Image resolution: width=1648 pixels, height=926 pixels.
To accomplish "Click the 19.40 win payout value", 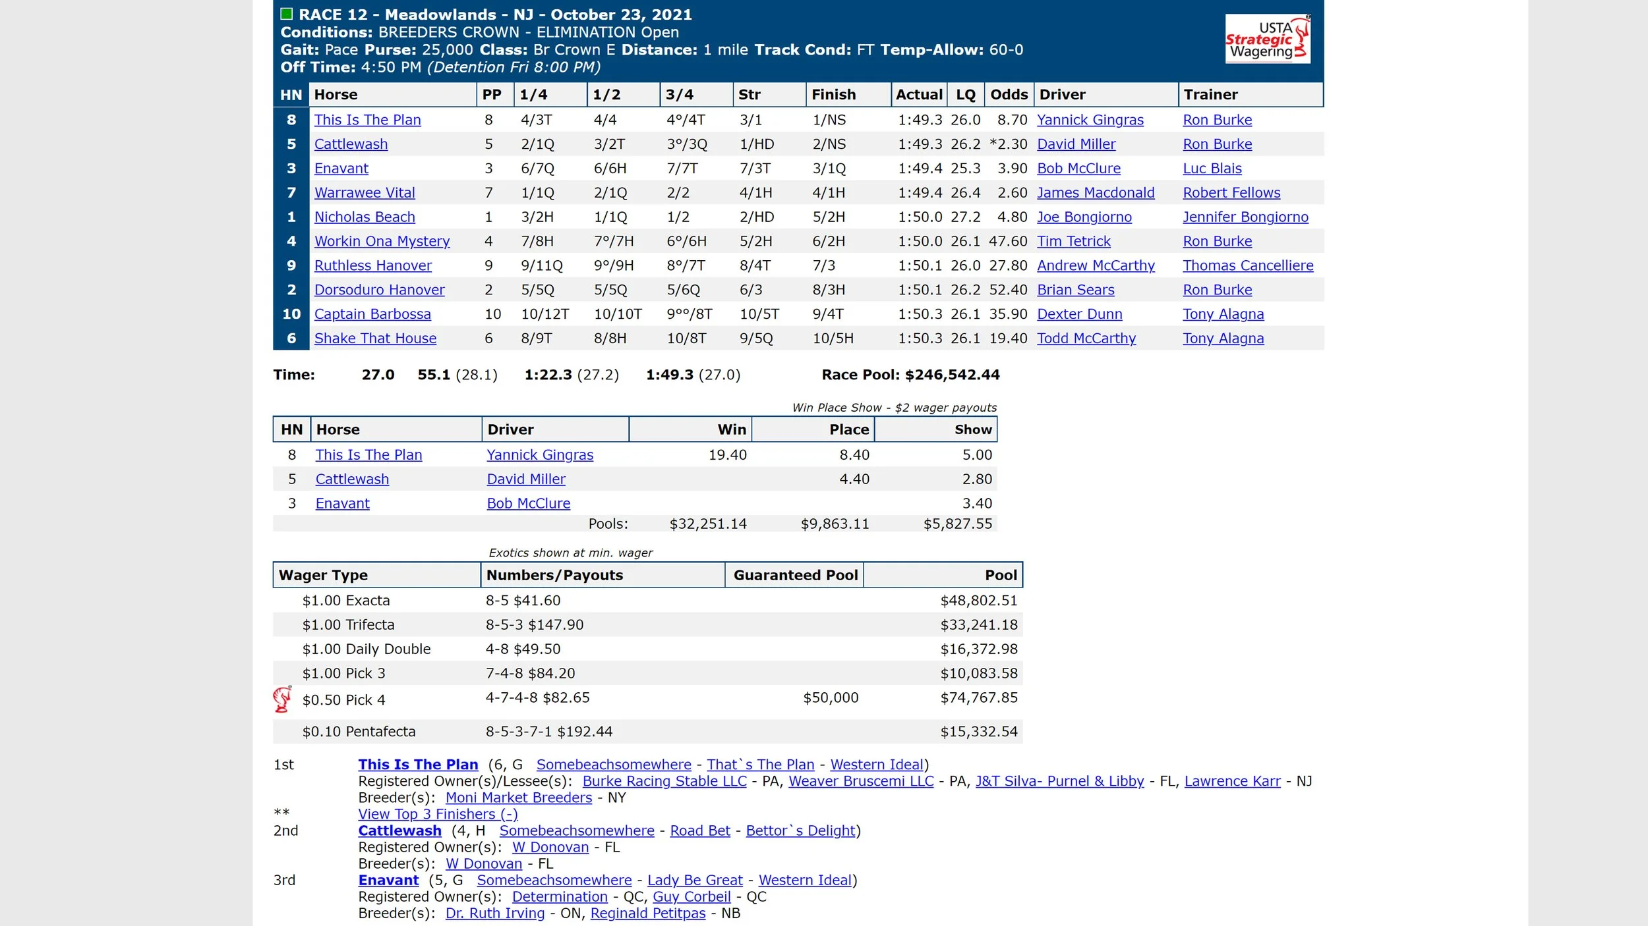I will click(727, 455).
